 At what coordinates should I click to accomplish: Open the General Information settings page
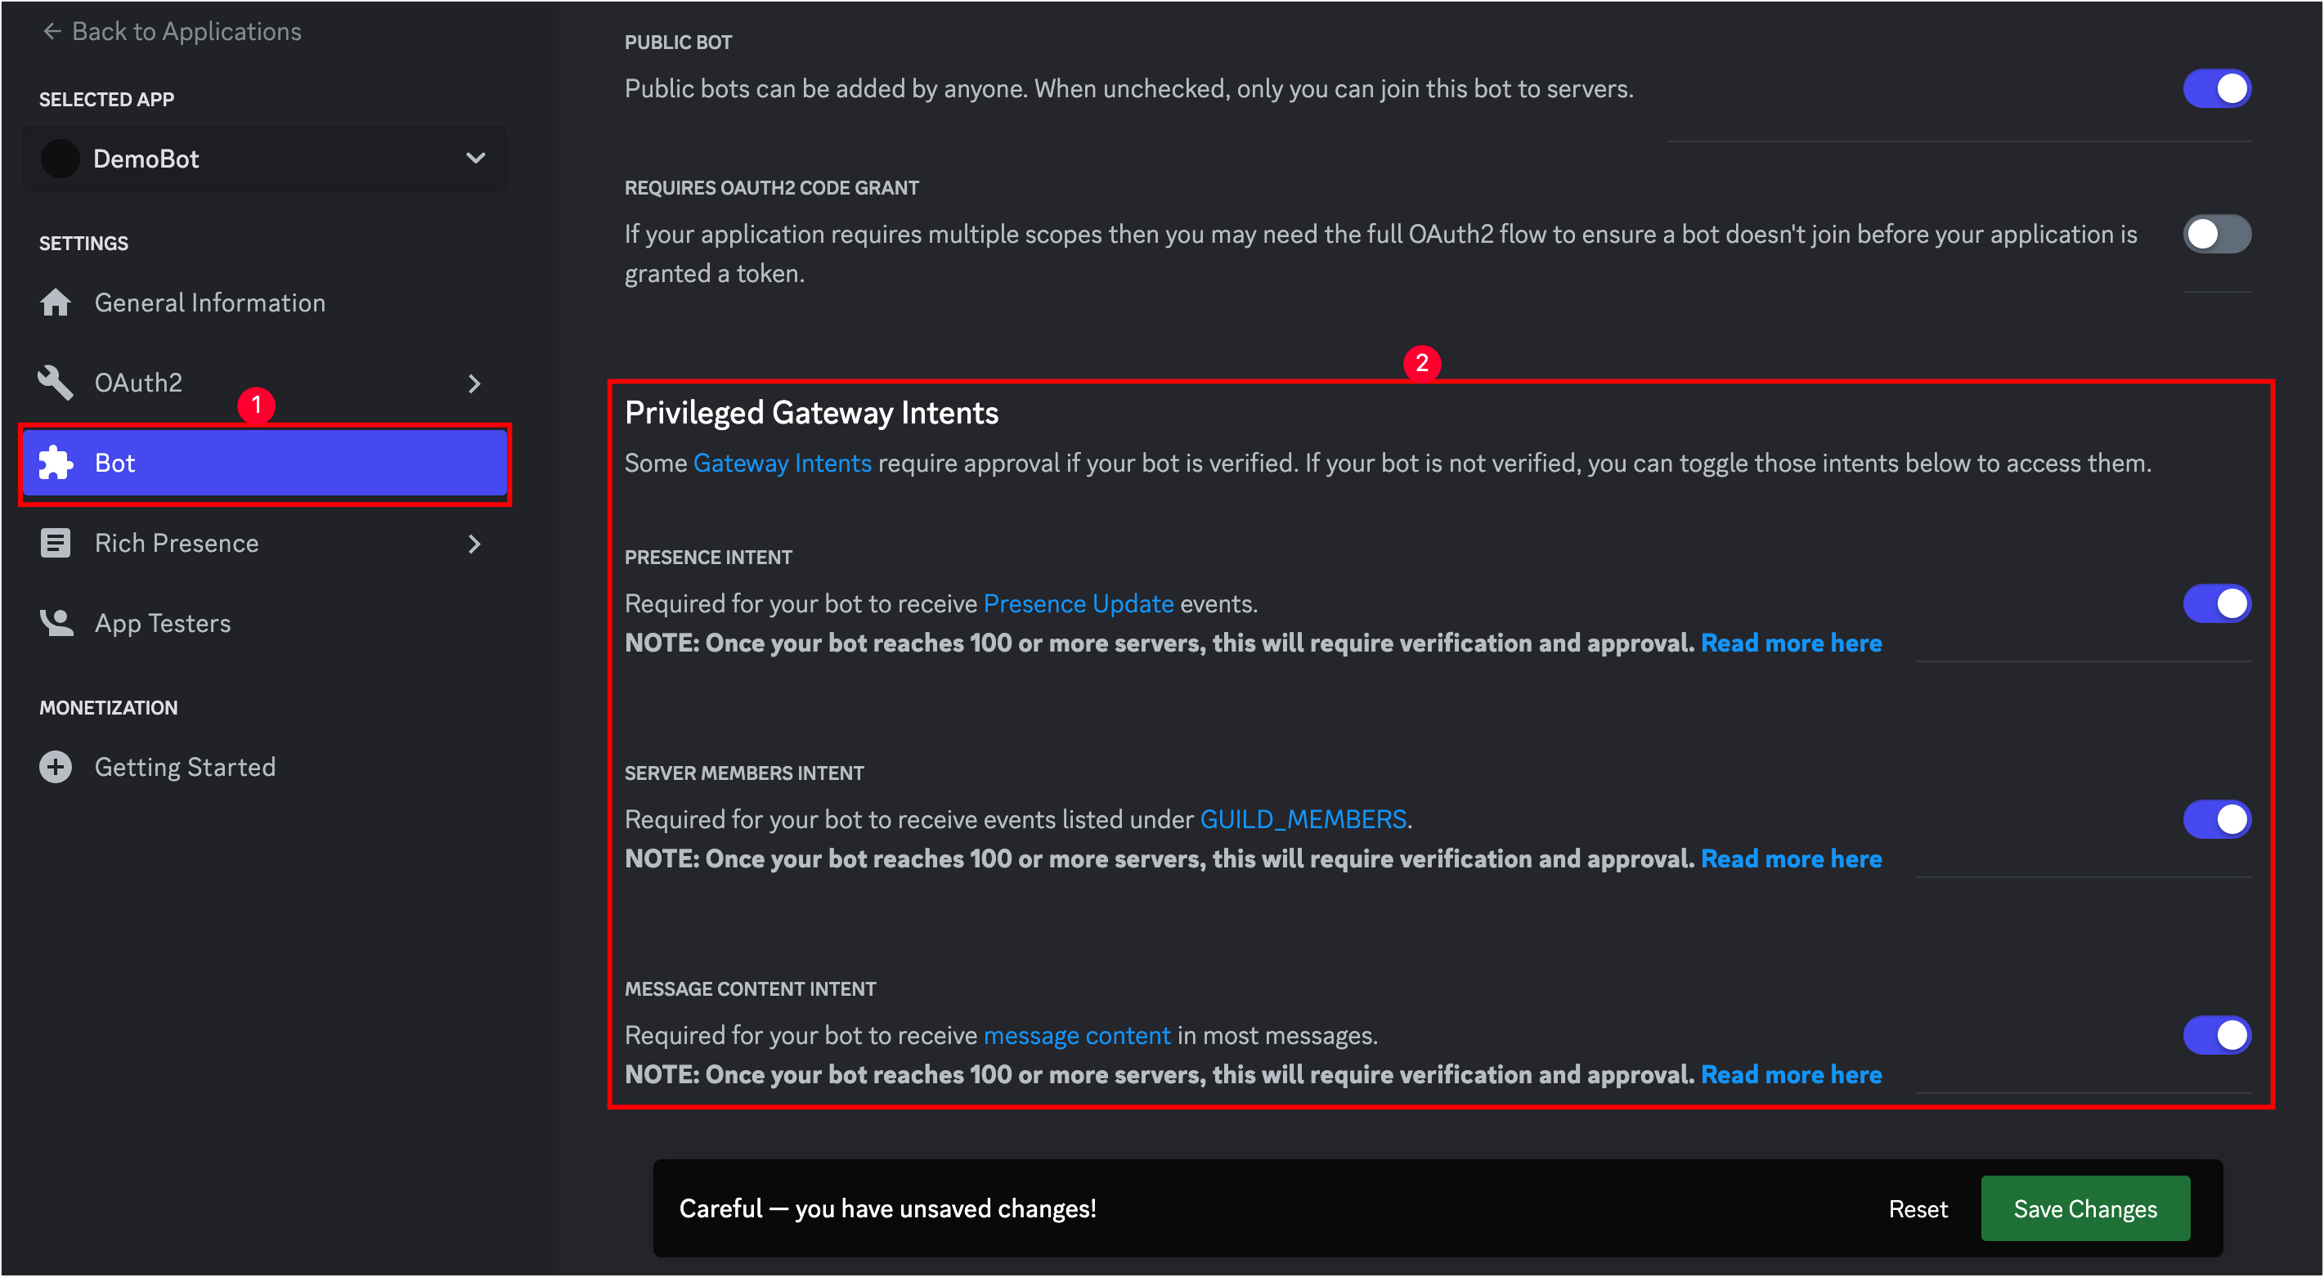(209, 302)
